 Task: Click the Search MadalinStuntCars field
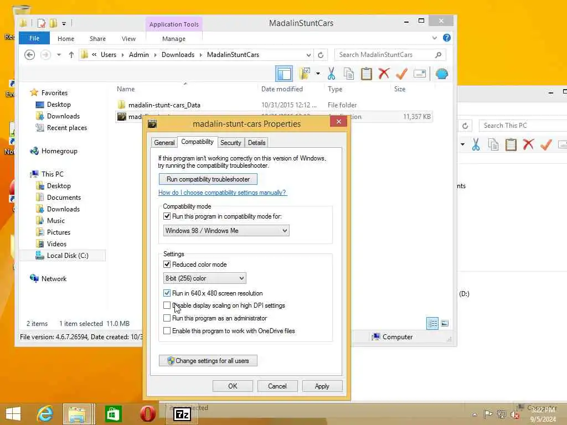click(390, 55)
